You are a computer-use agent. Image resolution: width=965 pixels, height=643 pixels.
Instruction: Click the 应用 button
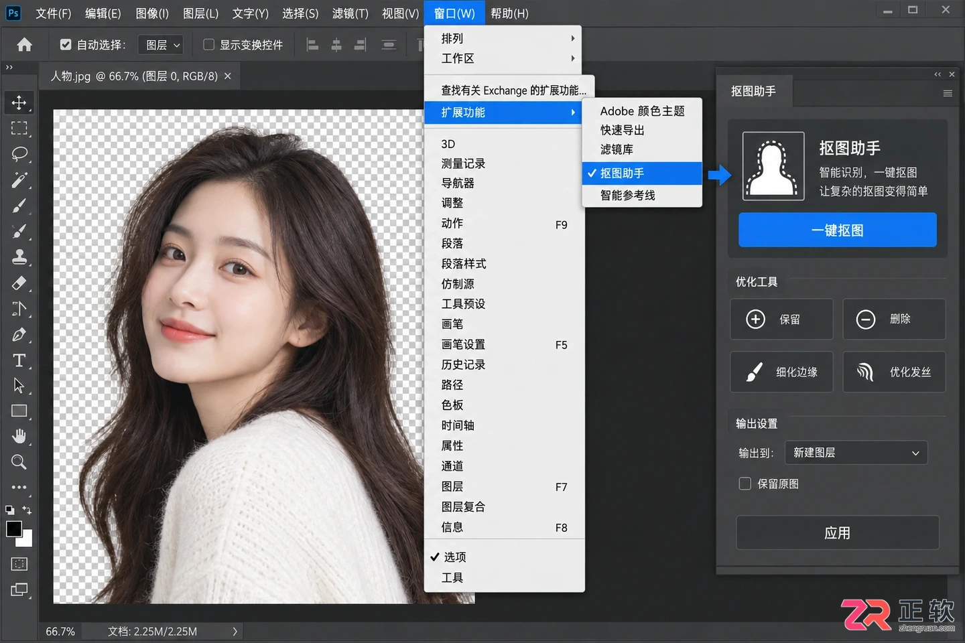838,533
